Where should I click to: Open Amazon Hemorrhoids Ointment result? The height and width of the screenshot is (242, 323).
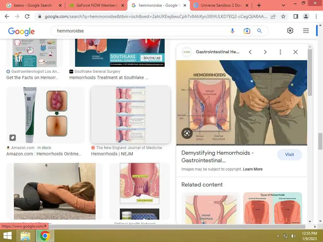(44, 154)
